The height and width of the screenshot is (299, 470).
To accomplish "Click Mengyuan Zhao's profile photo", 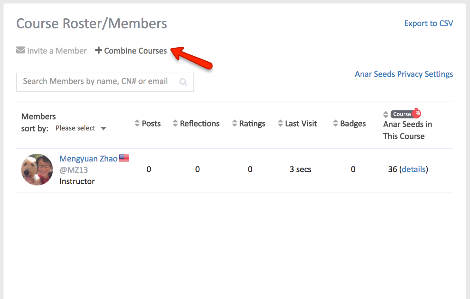I will pyautogui.click(x=37, y=170).
